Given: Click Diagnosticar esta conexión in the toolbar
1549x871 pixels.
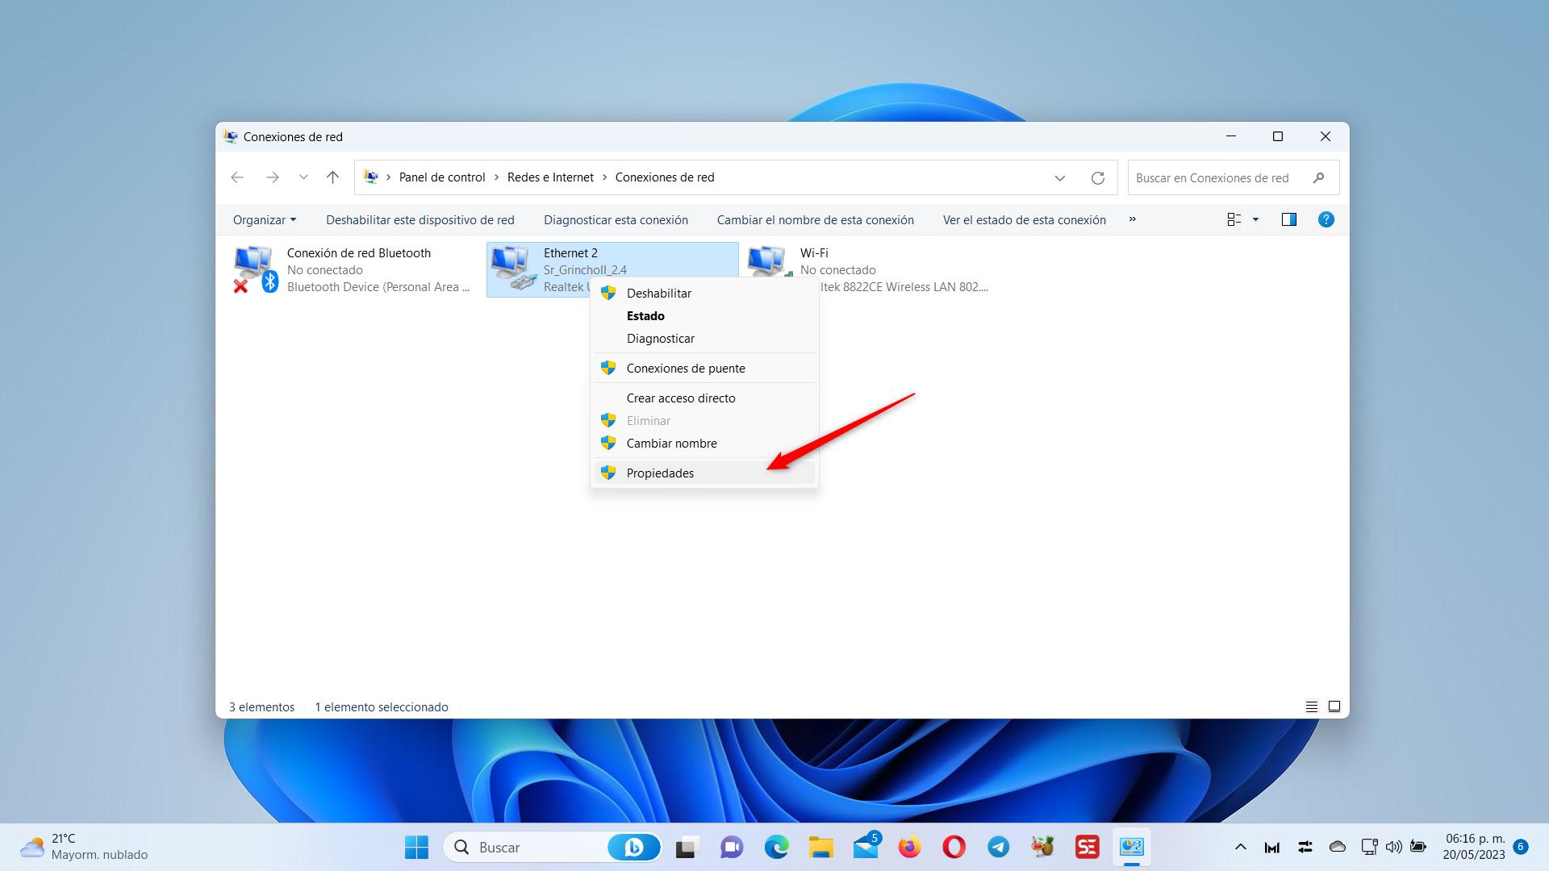Looking at the screenshot, I should pyautogui.click(x=616, y=220).
